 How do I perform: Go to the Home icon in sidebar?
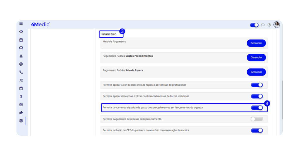point(21,32)
